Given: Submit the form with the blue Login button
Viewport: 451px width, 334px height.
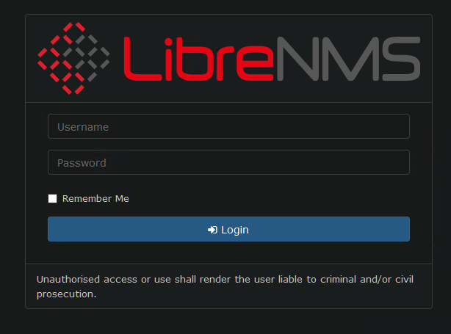Looking at the screenshot, I should [228, 229].
